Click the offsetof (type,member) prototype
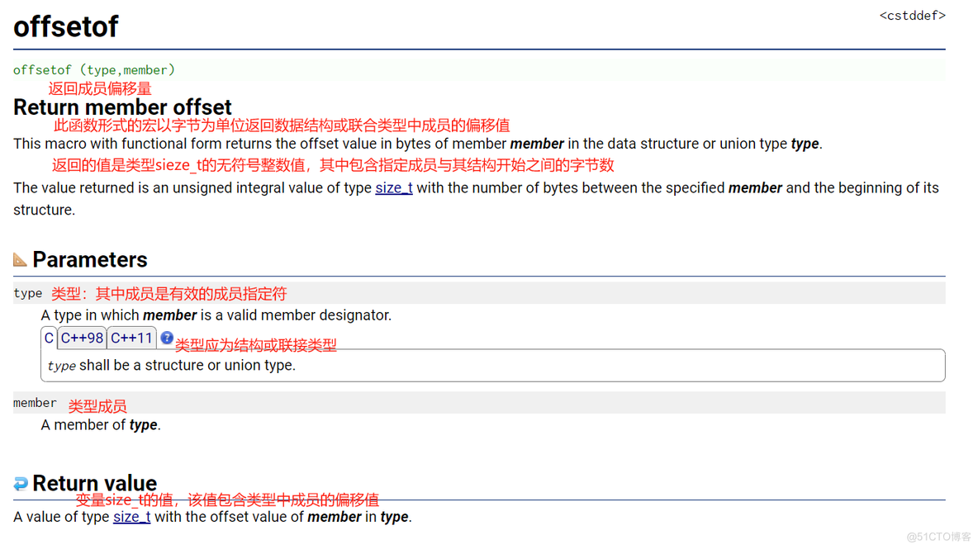 tap(94, 70)
